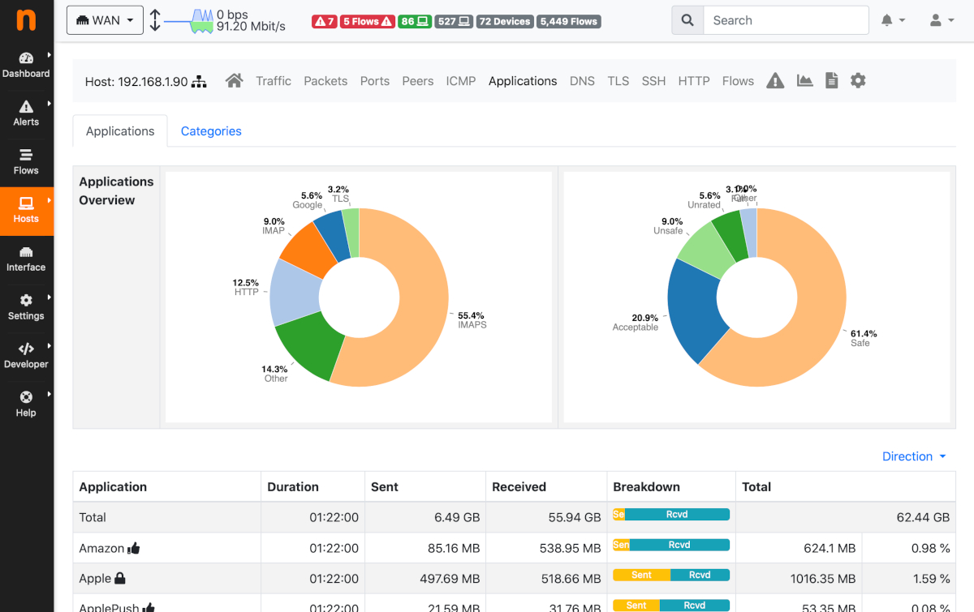
Task: Open the host settings gear icon
Action: coord(858,80)
